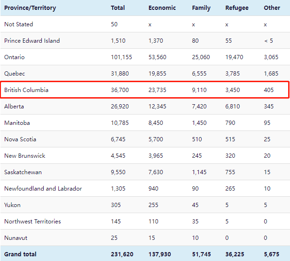Viewport: 290px width, 261px height.
Task: Select the Yukon row label
Action: pyautogui.click(x=12, y=205)
